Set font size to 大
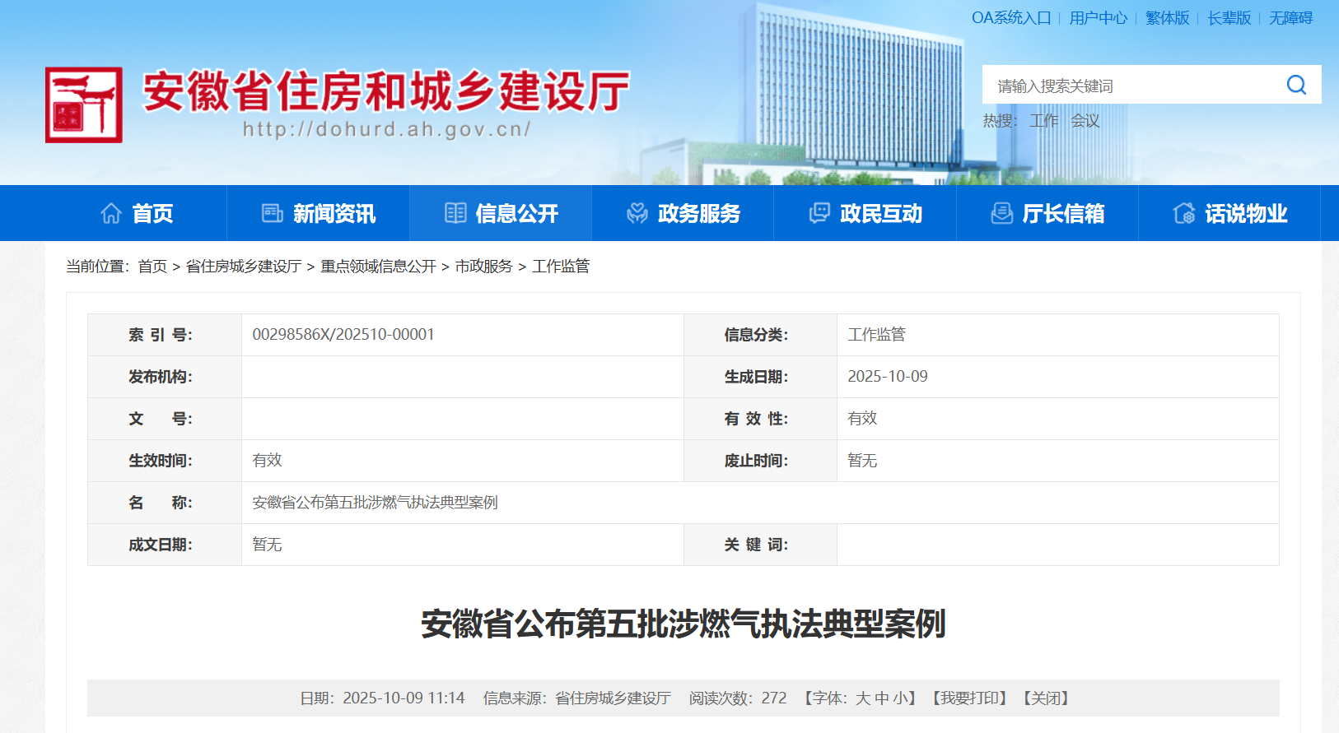Viewport: 1339px width, 733px height. point(863,698)
